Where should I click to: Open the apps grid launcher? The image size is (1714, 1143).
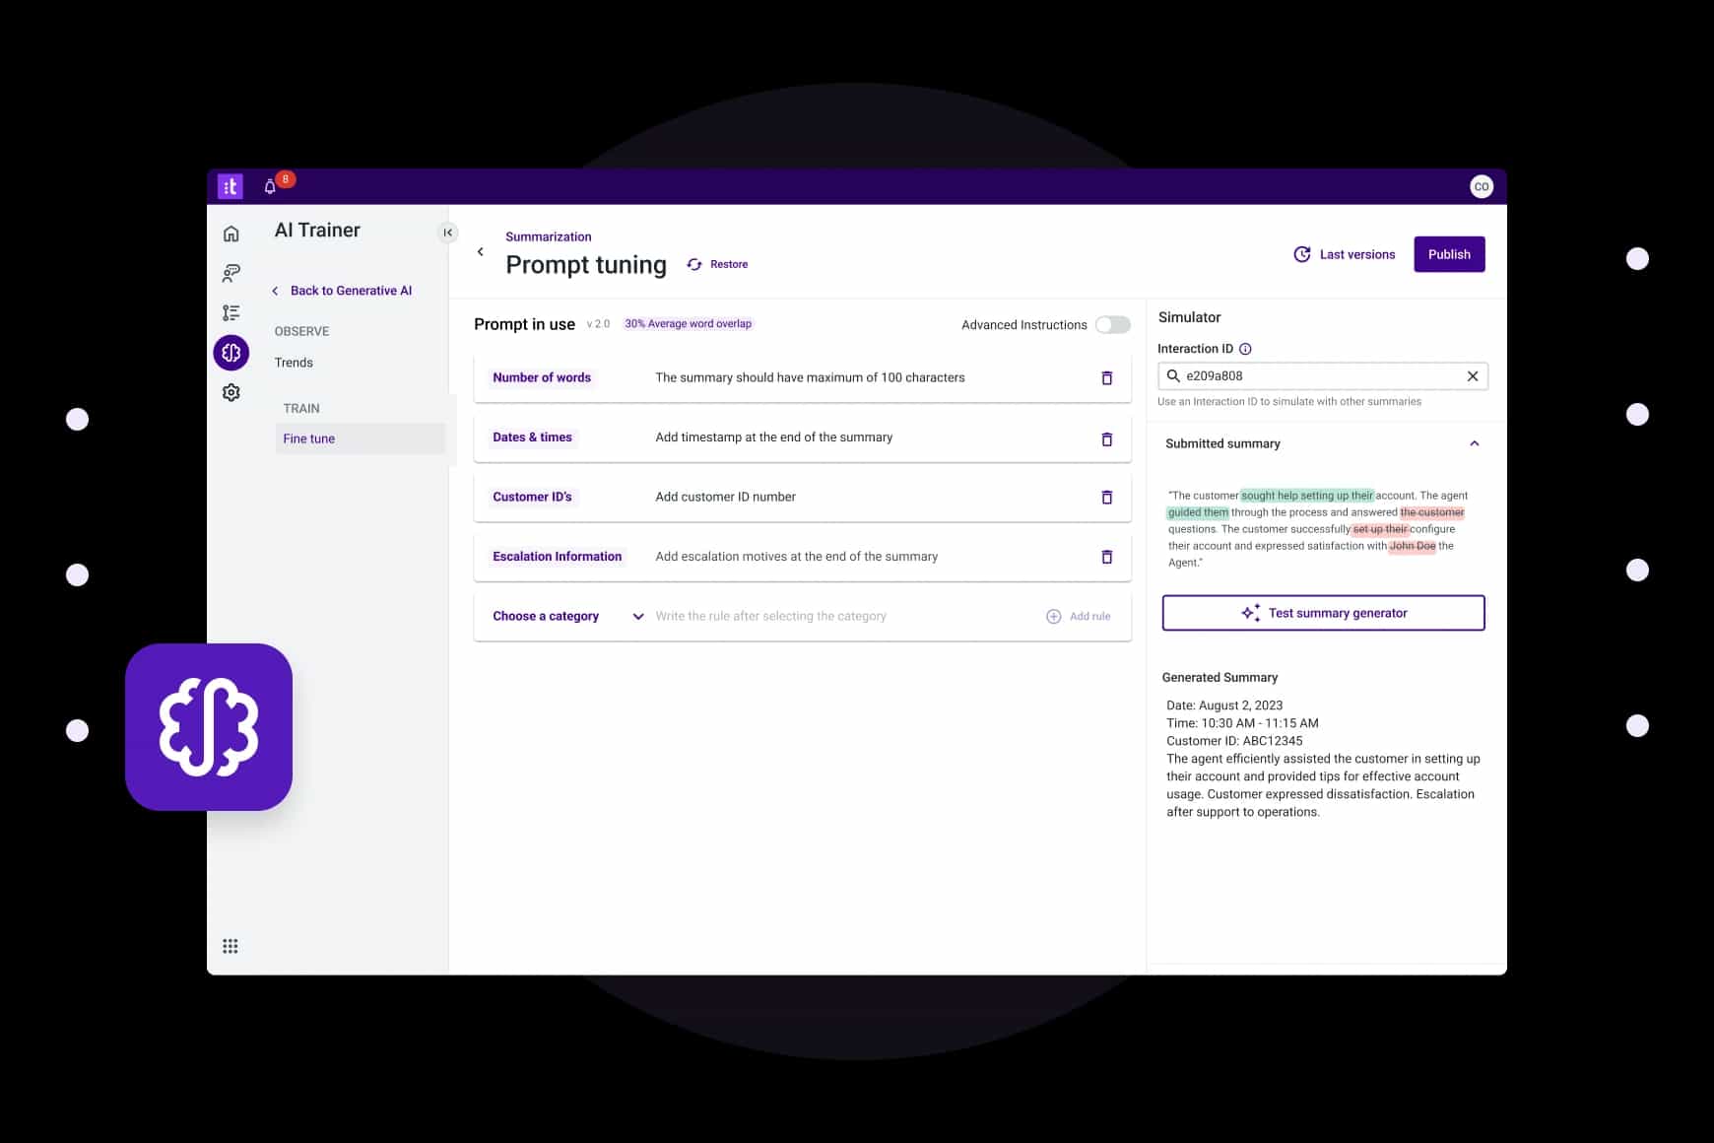231,946
